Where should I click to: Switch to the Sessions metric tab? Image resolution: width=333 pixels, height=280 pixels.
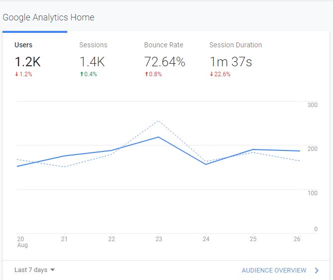click(x=93, y=45)
